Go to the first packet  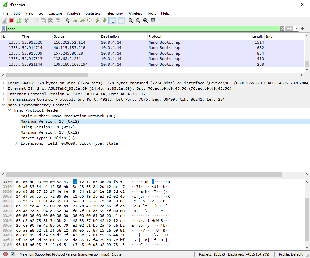pyautogui.click(x=97, y=20)
